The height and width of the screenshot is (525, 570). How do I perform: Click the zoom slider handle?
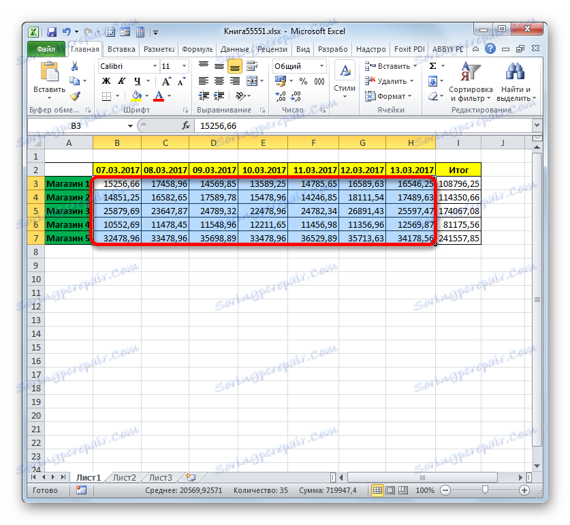pos(485,490)
